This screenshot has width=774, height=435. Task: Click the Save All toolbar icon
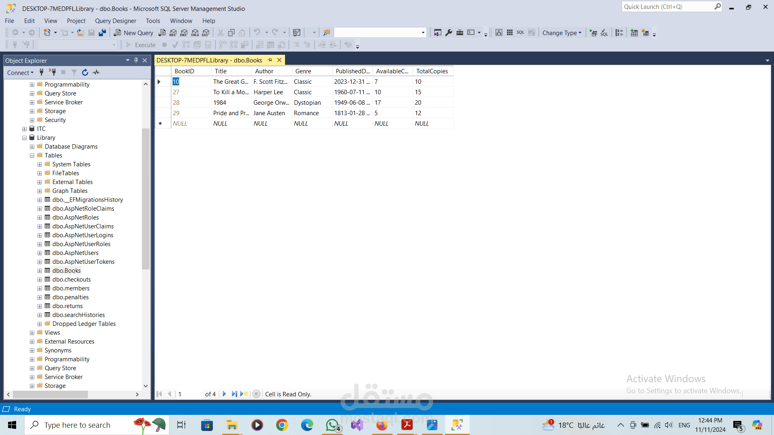point(102,33)
